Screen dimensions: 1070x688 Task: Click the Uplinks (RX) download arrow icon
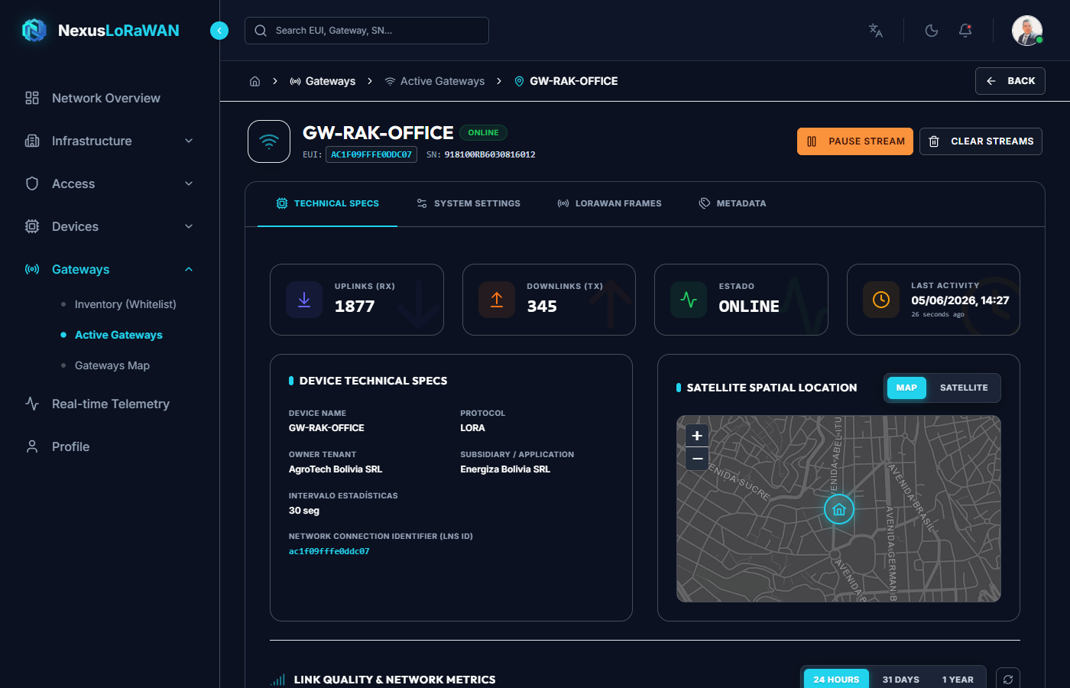[304, 300]
